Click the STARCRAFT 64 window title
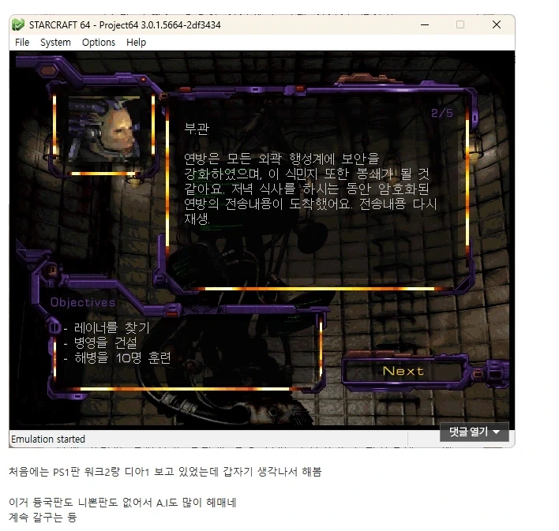 [x=125, y=25]
